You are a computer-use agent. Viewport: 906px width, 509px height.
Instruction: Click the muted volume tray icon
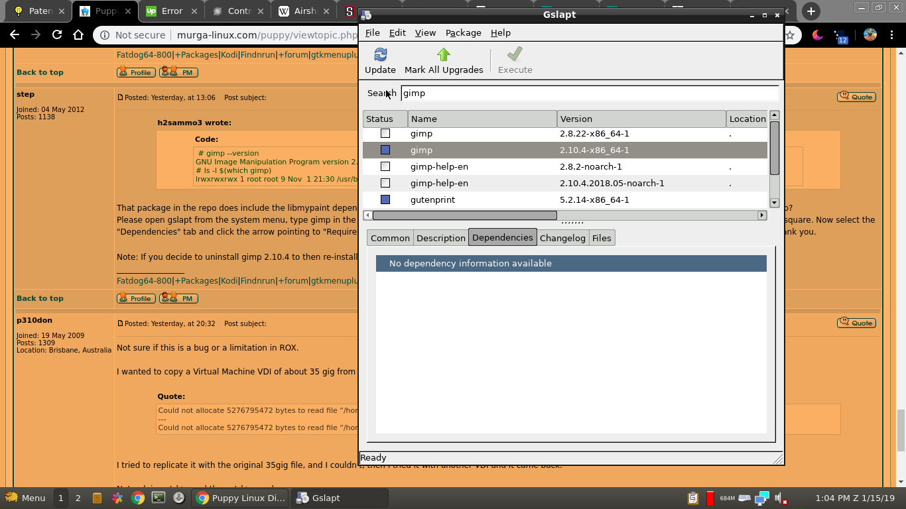pos(781,498)
